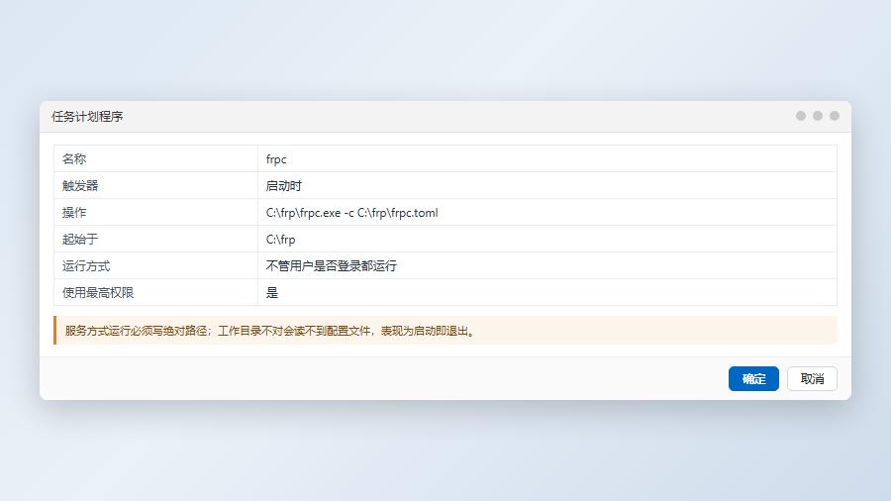
Task: Select the 名称 label cell
Action: point(155,158)
